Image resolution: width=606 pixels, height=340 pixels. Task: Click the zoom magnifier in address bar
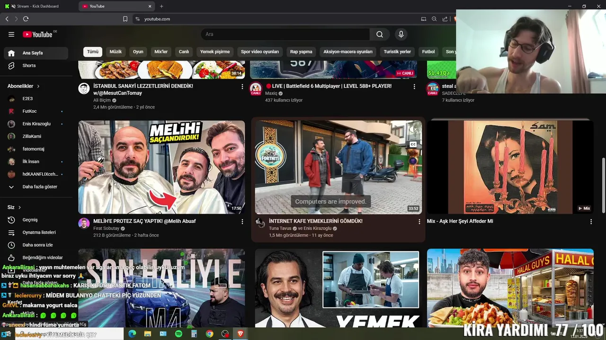click(434, 19)
